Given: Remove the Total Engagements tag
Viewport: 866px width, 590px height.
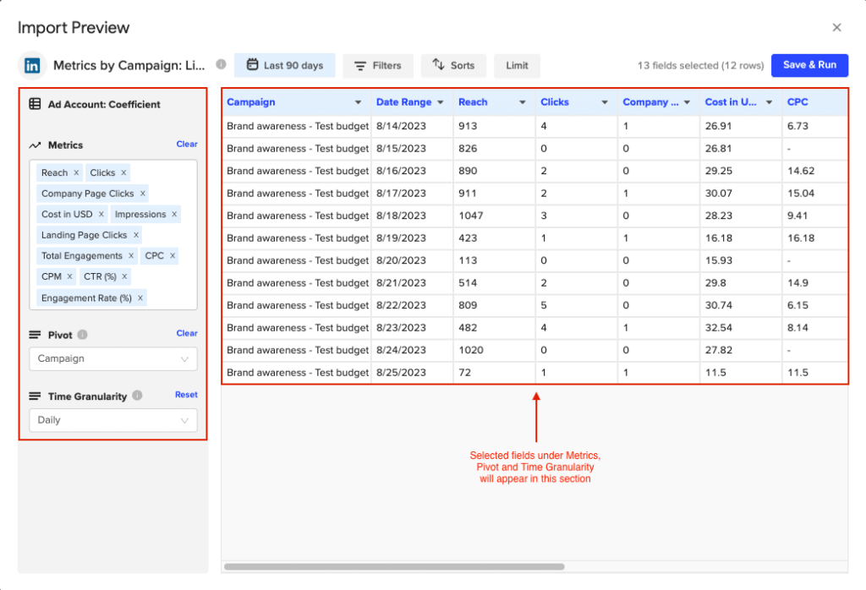Looking at the screenshot, I should [131, 255].
